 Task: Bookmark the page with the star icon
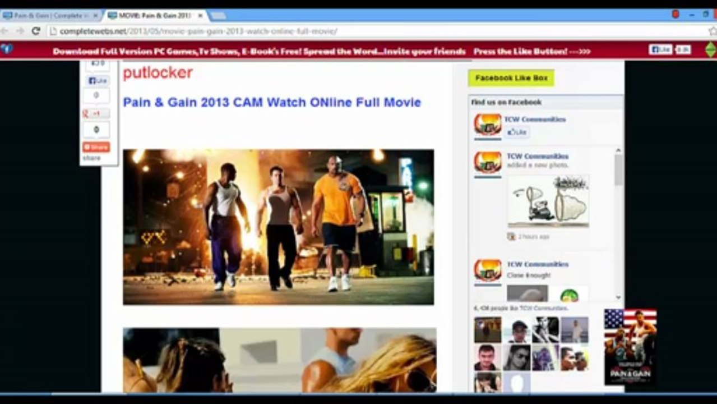click(x=712, y=31)
